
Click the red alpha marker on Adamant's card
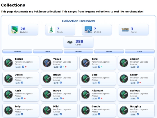click(102, 98)
